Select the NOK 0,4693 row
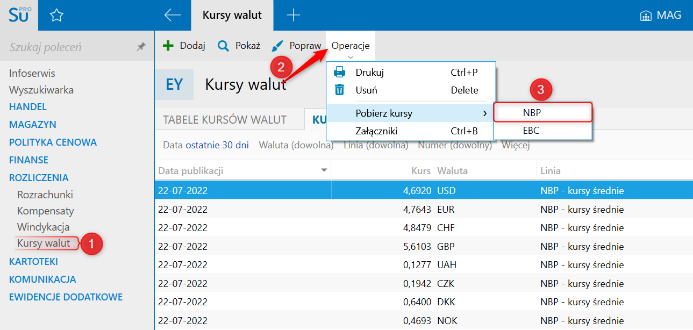 [424, 321]
